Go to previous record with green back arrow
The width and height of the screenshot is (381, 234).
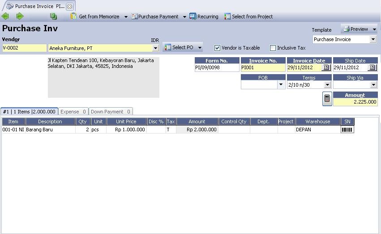[5, 16]
